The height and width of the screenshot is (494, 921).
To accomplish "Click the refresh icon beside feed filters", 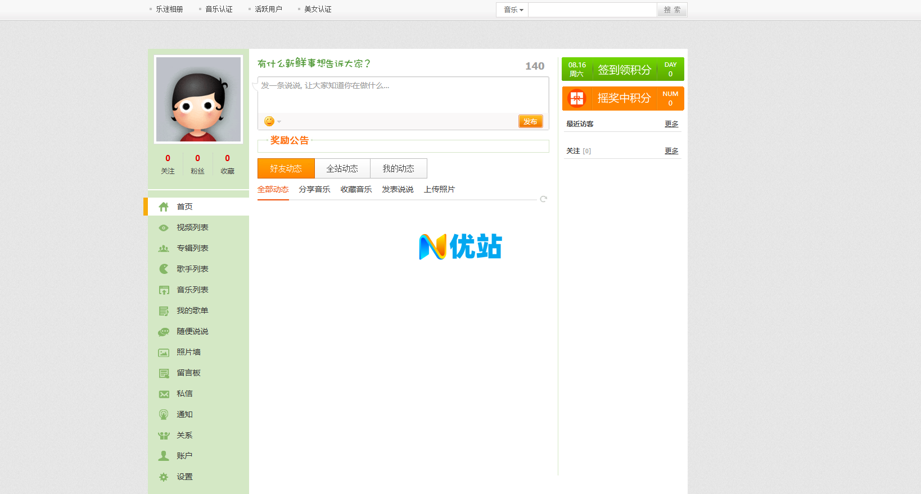I will click(x=543, y=199).
